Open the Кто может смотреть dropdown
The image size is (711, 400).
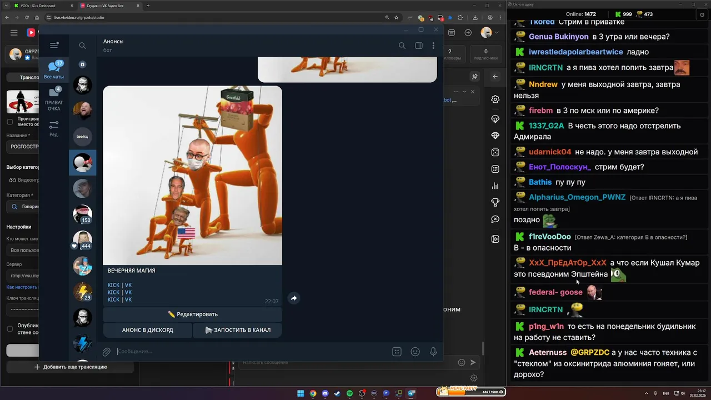(x=23, y=250)
